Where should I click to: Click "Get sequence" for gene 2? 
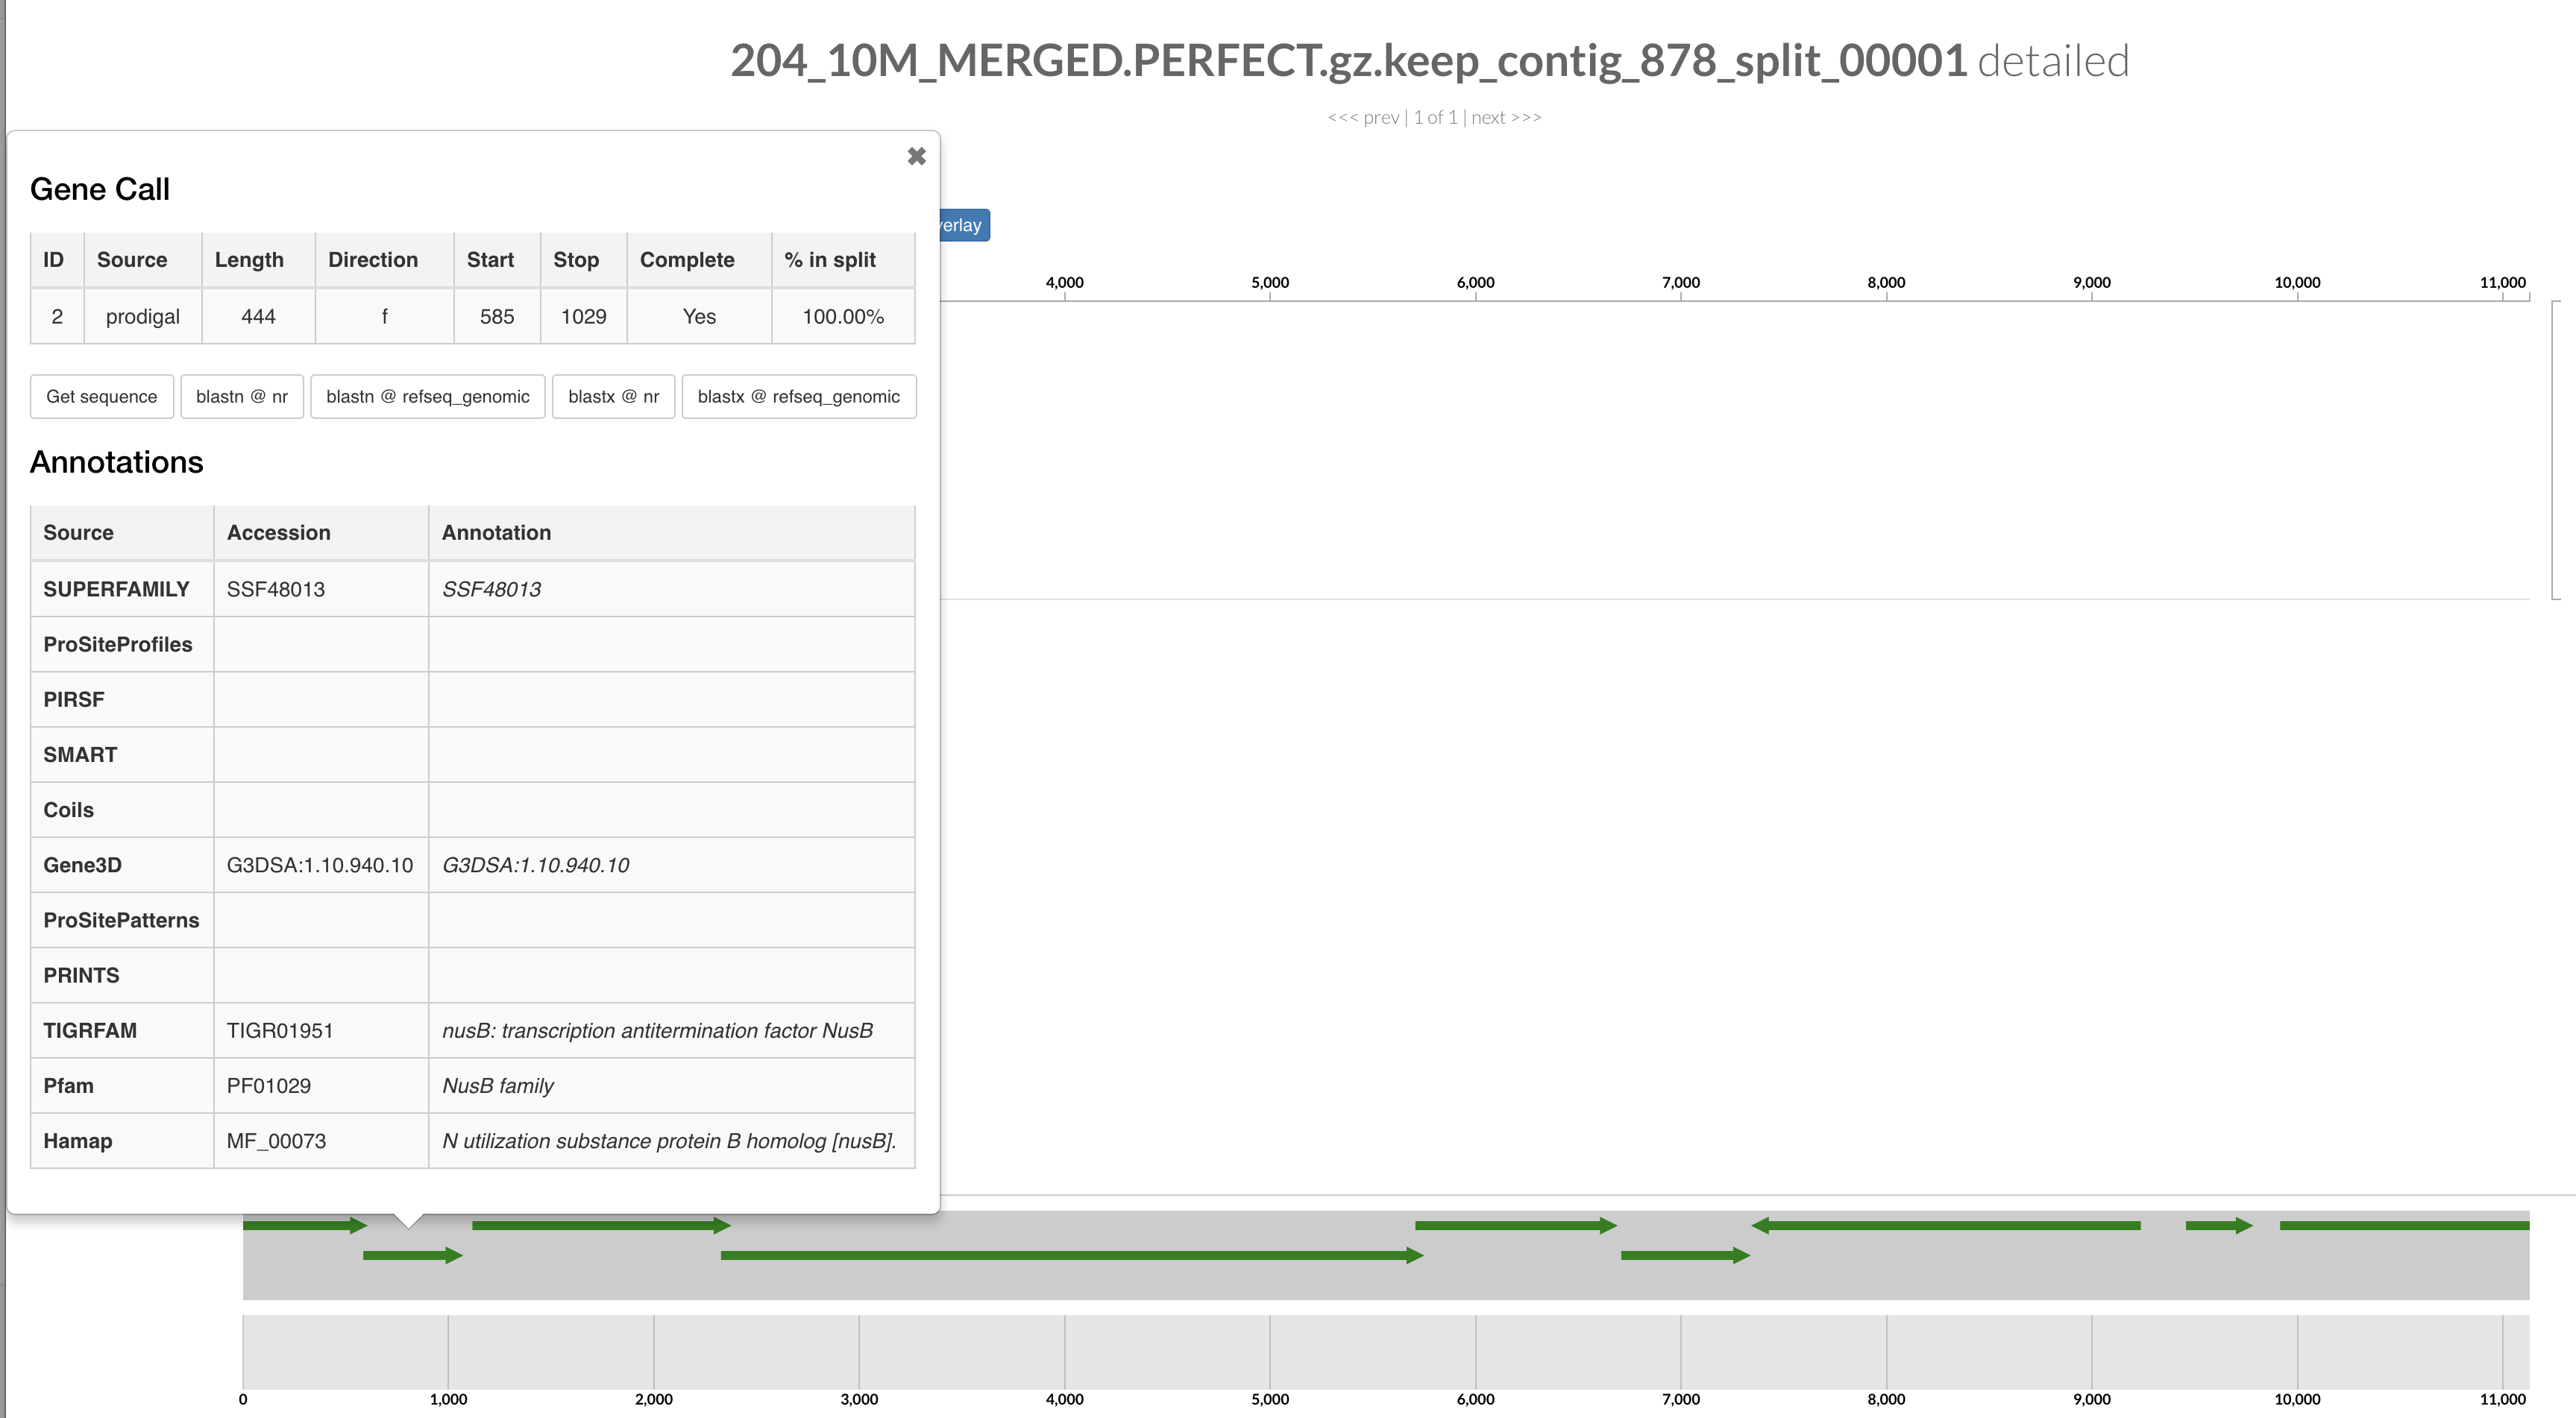click(102, 397)
